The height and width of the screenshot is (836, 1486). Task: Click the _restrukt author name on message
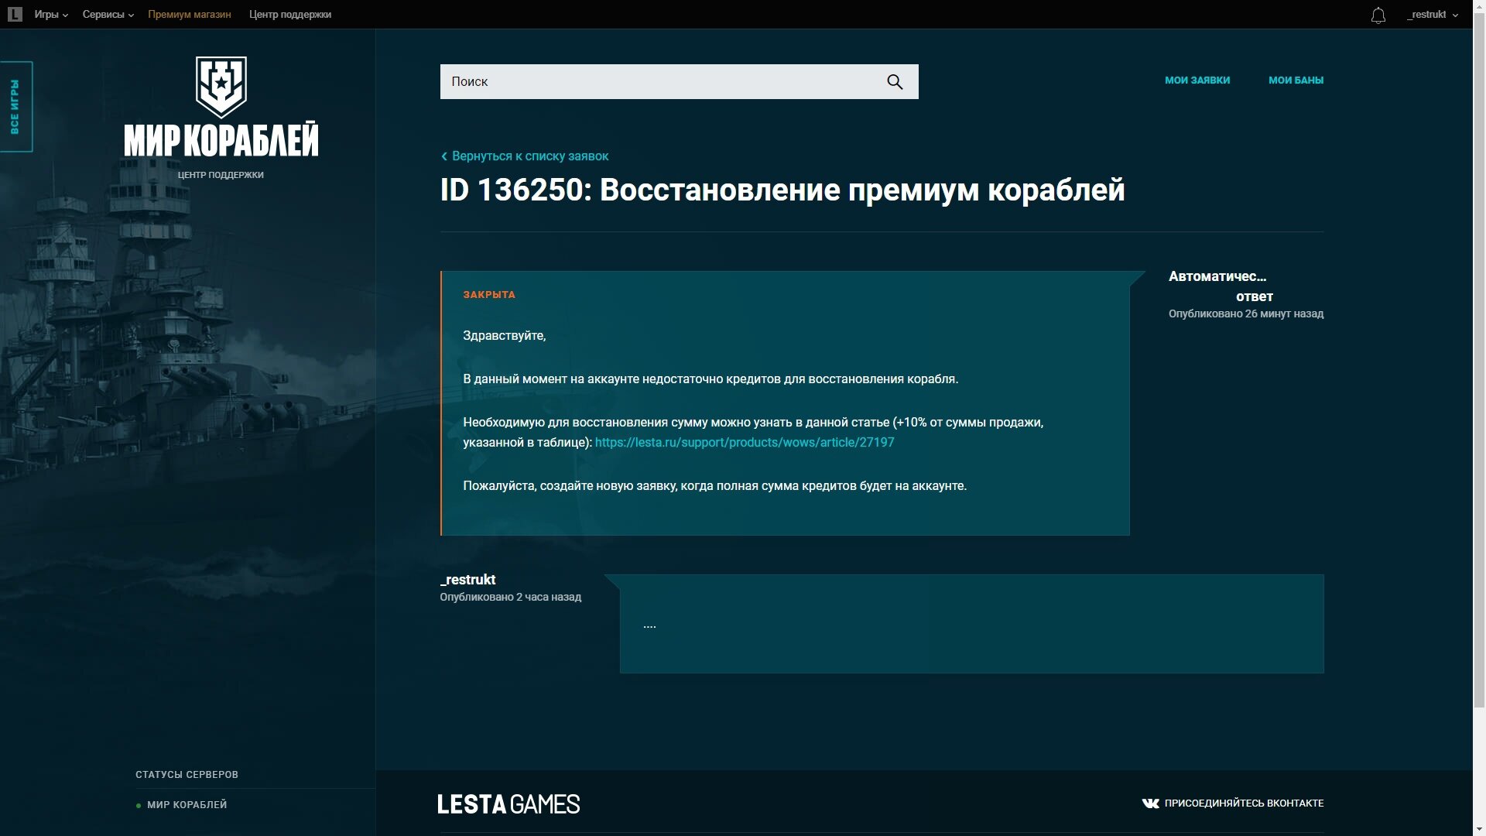[467, 580]
